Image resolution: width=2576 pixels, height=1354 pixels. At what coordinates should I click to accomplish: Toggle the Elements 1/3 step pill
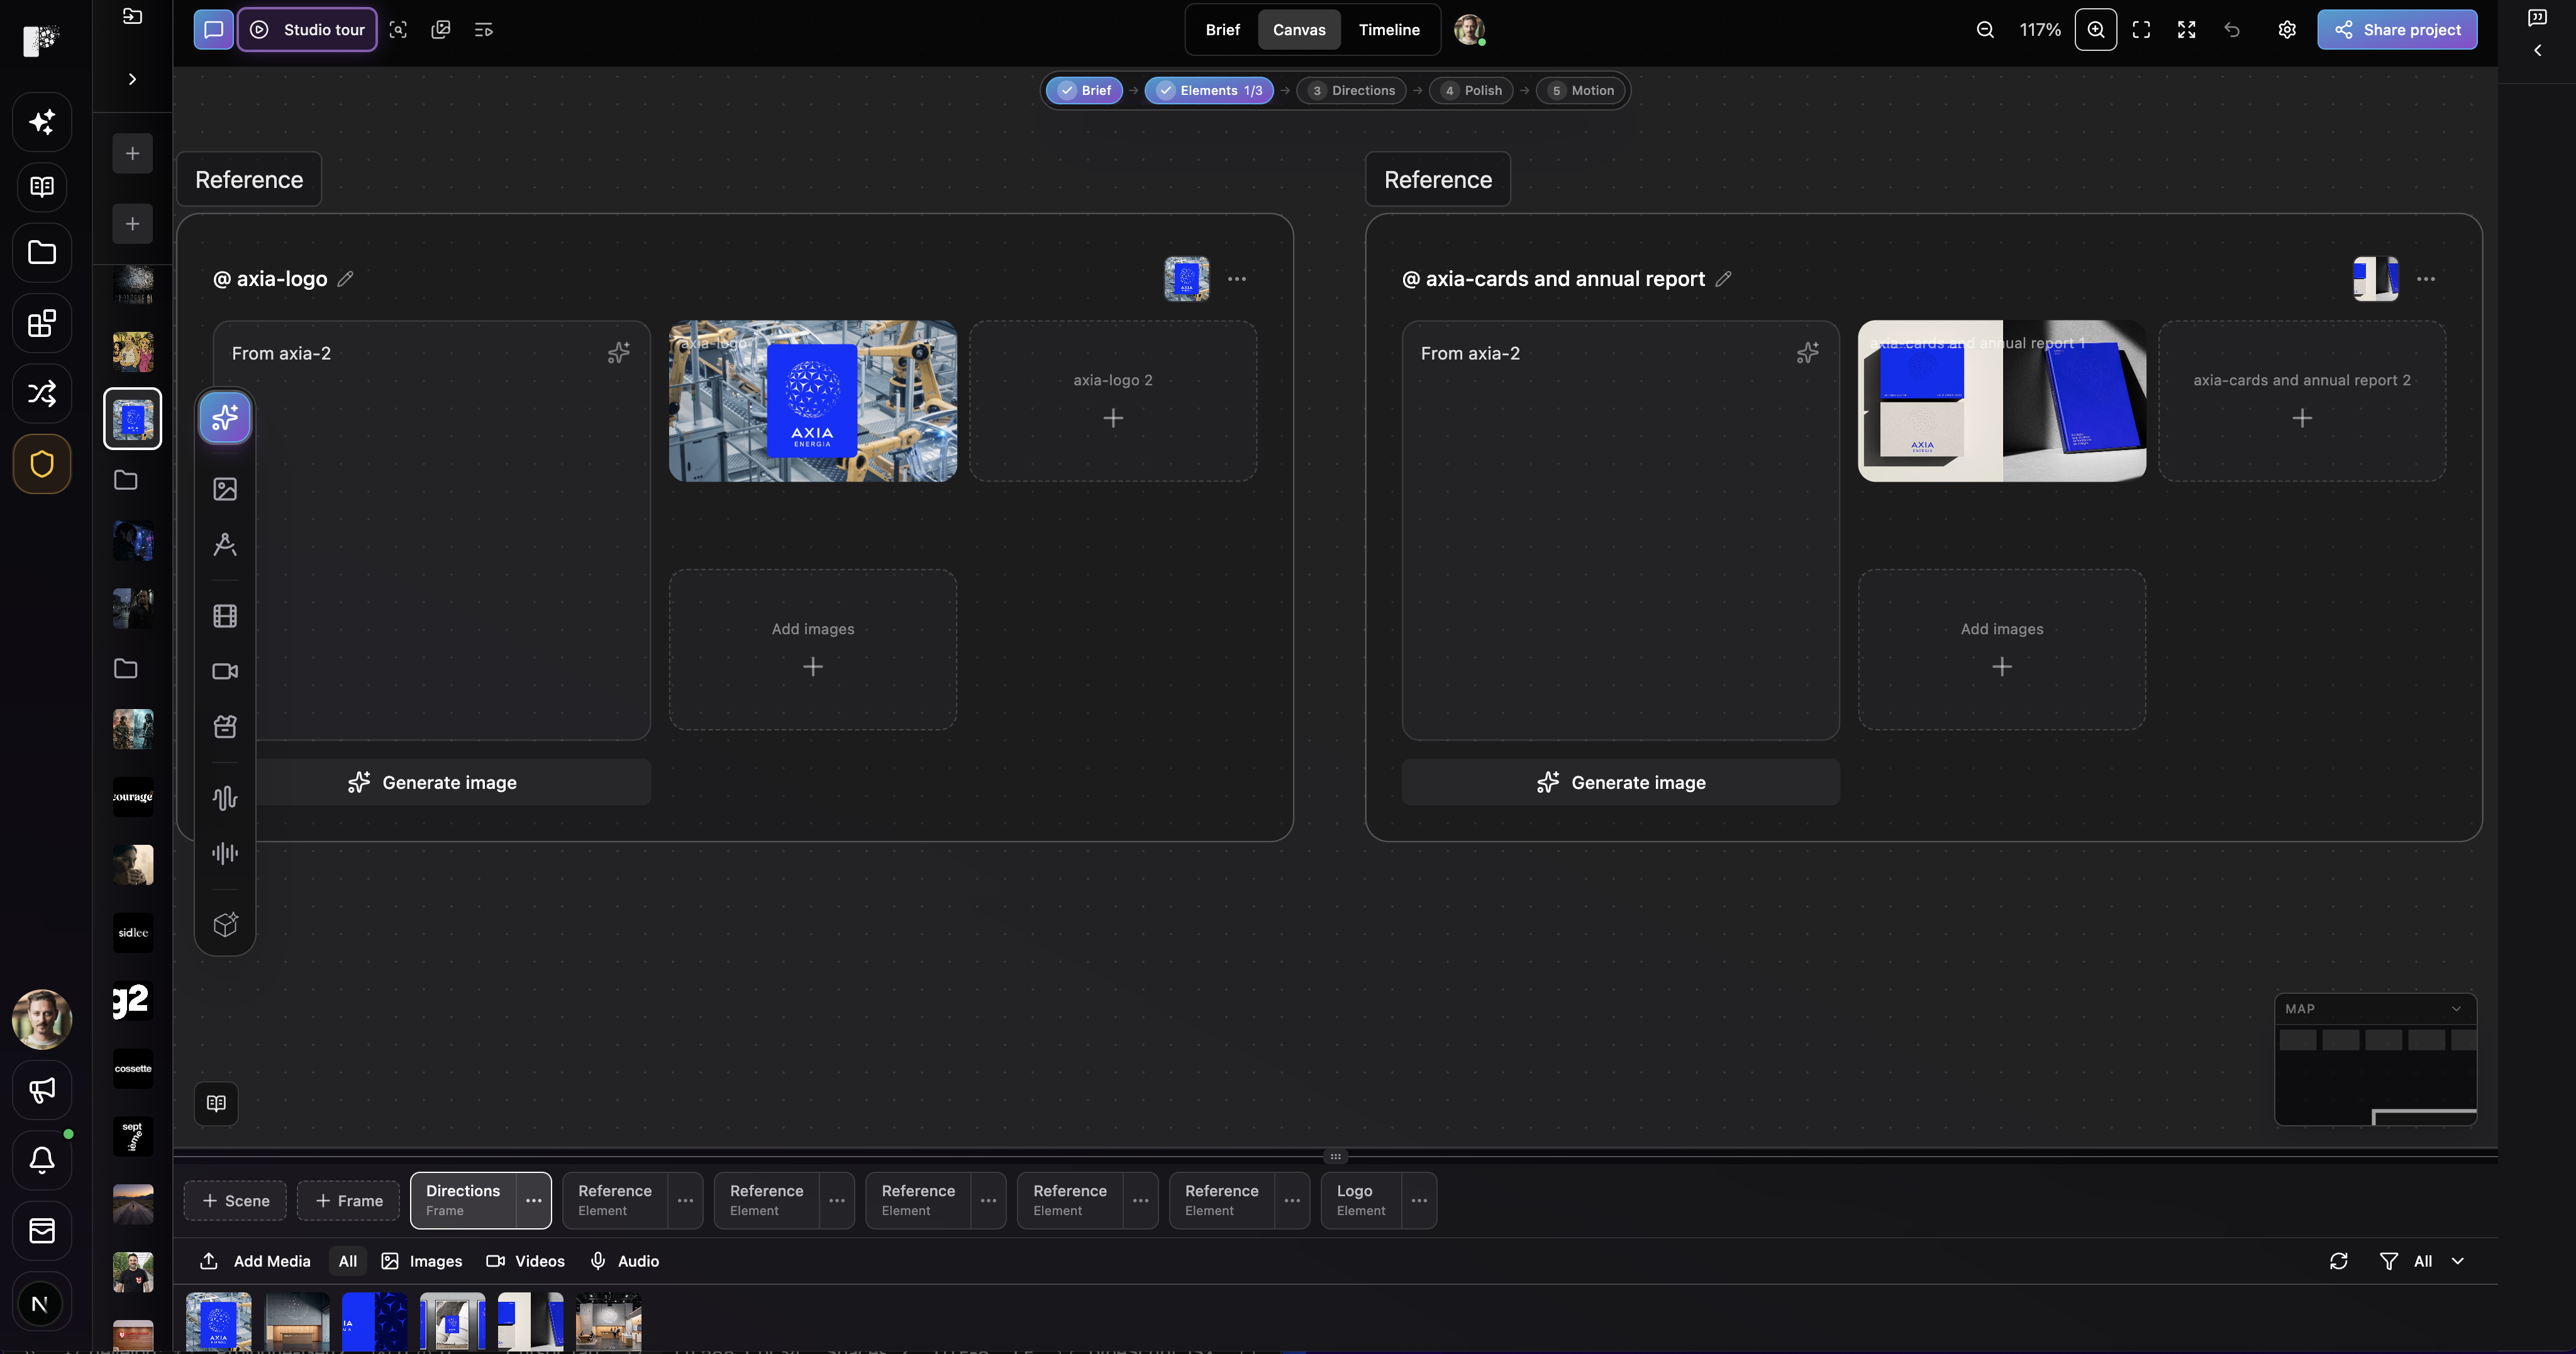coord(1209,90)
